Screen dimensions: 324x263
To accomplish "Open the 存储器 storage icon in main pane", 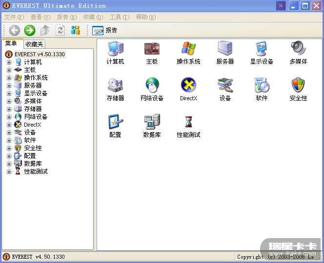I will (x=115, y=85).
